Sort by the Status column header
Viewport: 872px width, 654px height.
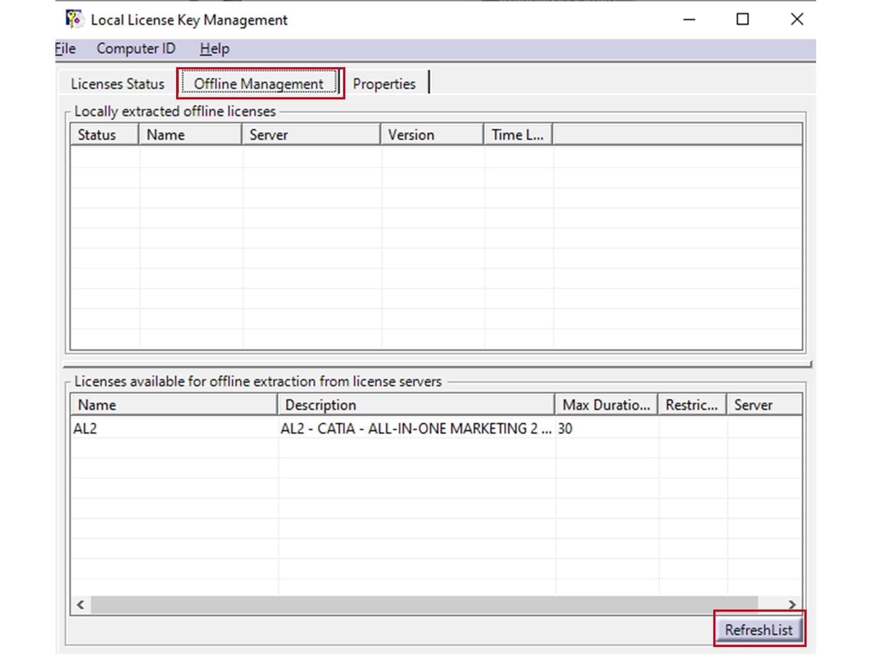[x=104, y=135]
